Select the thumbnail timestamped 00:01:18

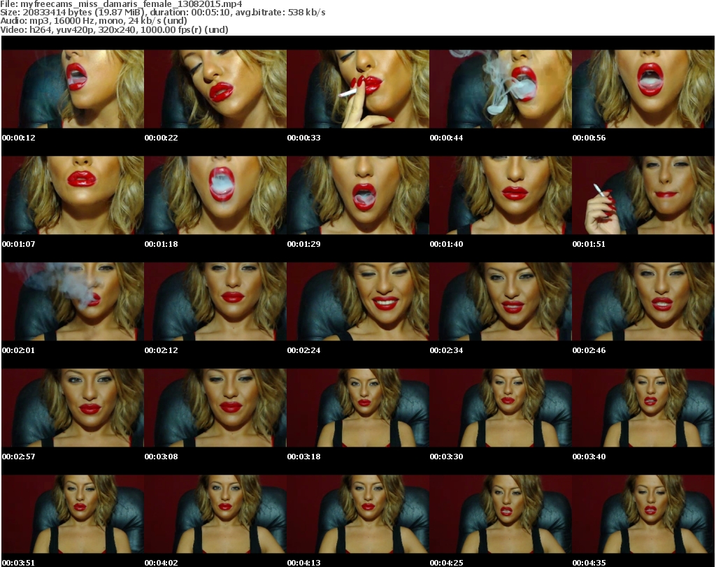tap(215, 195)
